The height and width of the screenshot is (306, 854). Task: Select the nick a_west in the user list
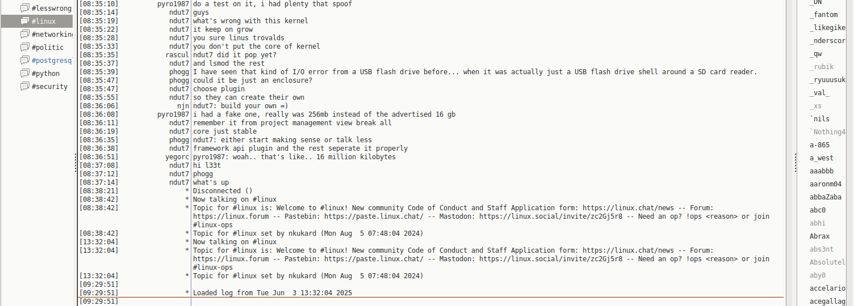coord(822,158)
